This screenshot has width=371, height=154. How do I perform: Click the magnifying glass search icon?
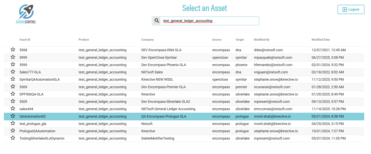[157, 21]
